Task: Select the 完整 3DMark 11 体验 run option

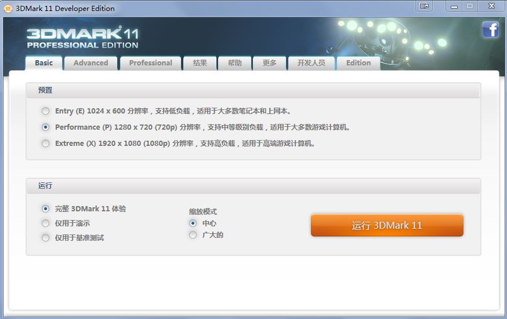Action: (x=46, y=209)
